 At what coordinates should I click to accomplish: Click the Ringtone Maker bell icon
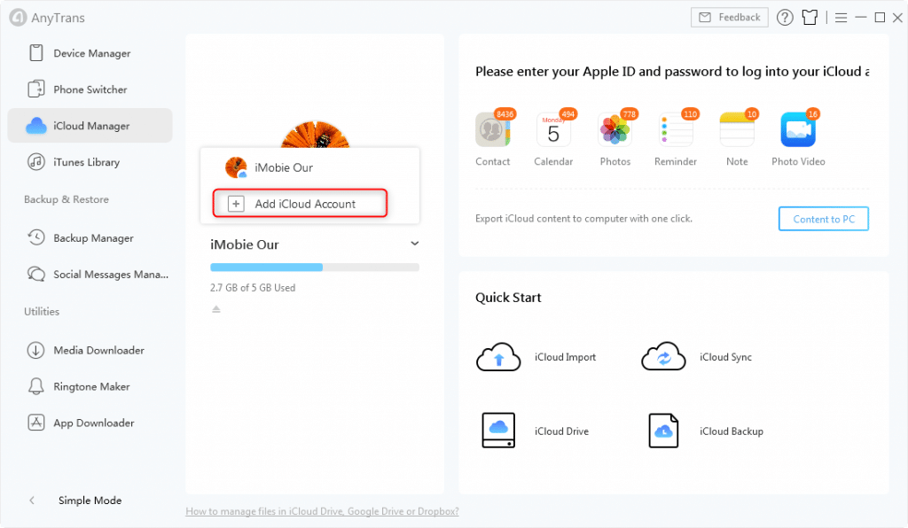[x=35, y=386]
